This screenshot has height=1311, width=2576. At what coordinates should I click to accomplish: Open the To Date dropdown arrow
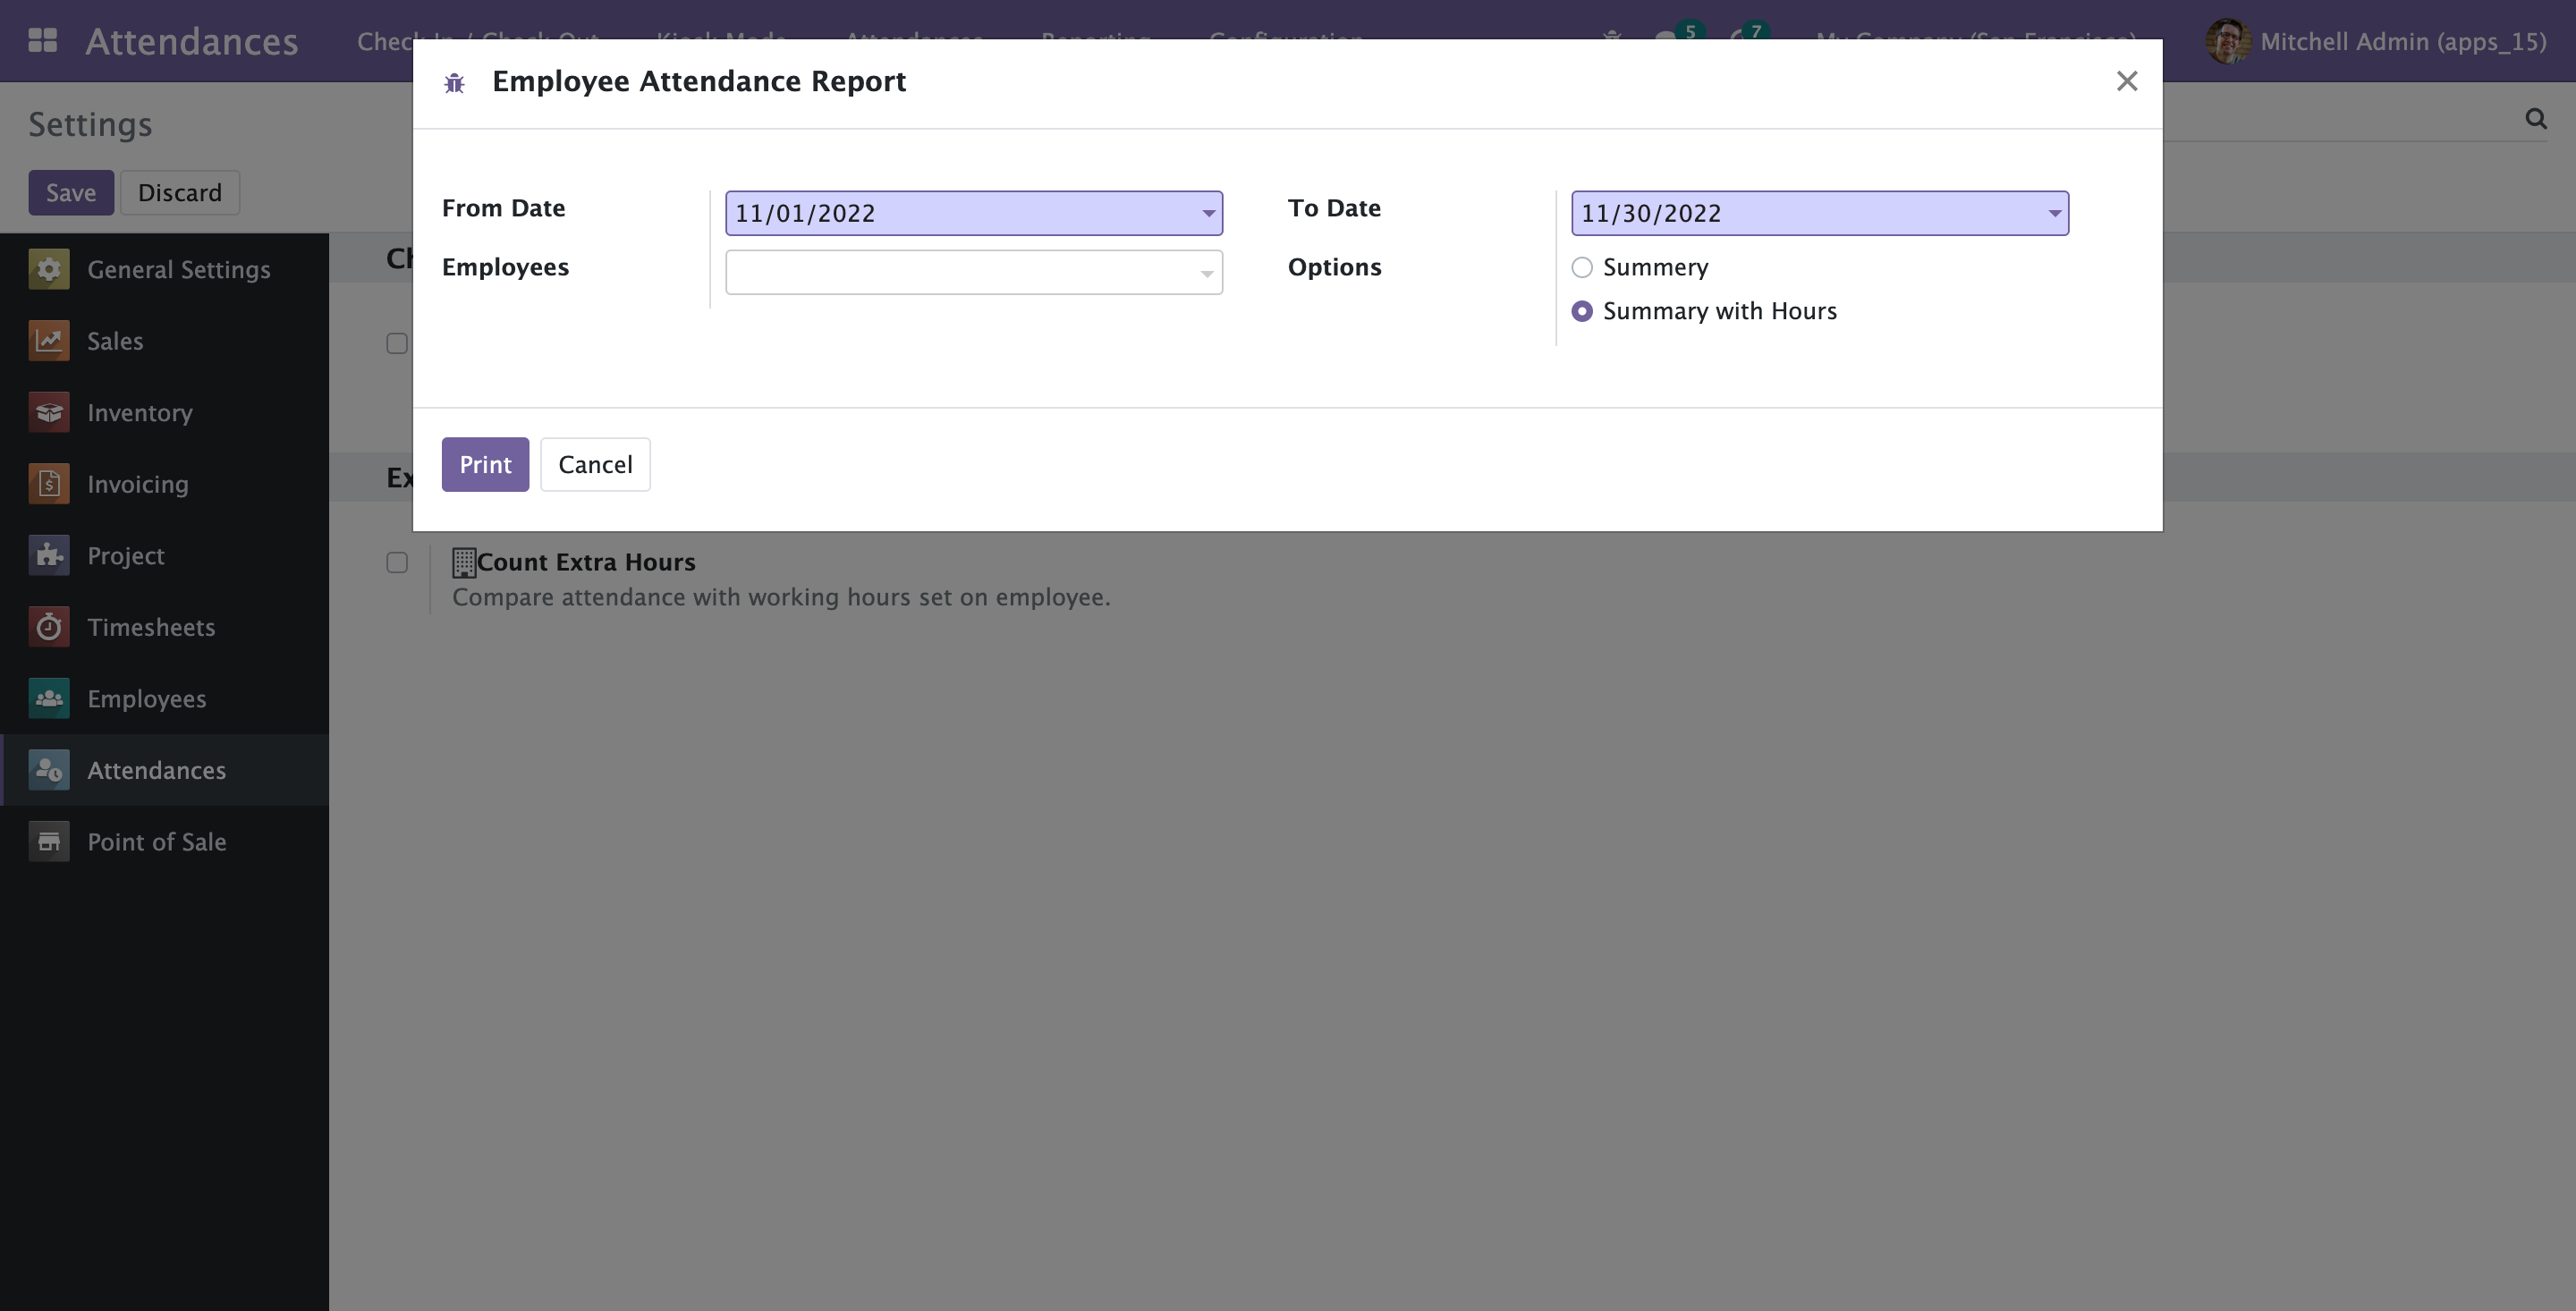click(x=2054, y=213)
